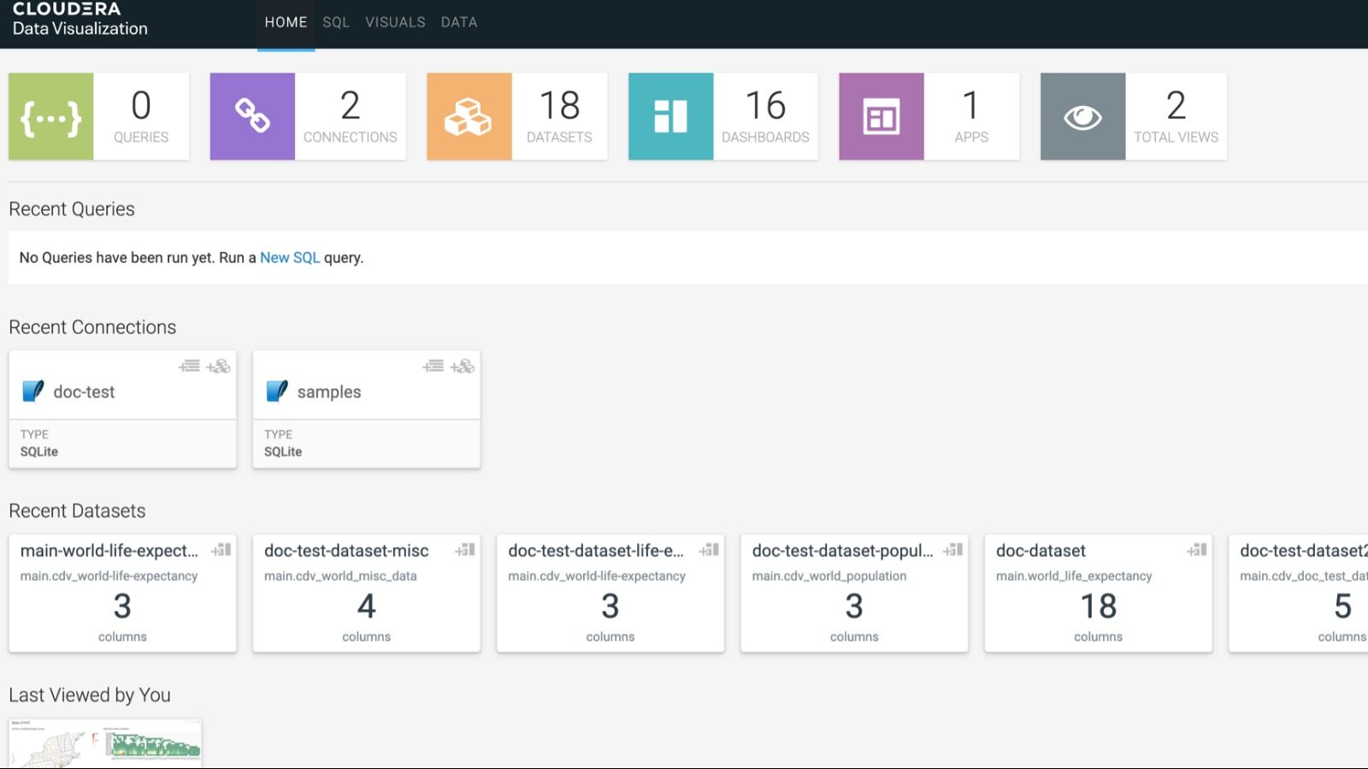Click the new dataset icon on samples connection
The width and height of the screenshot is (1368, 769).
coord(463,366)
